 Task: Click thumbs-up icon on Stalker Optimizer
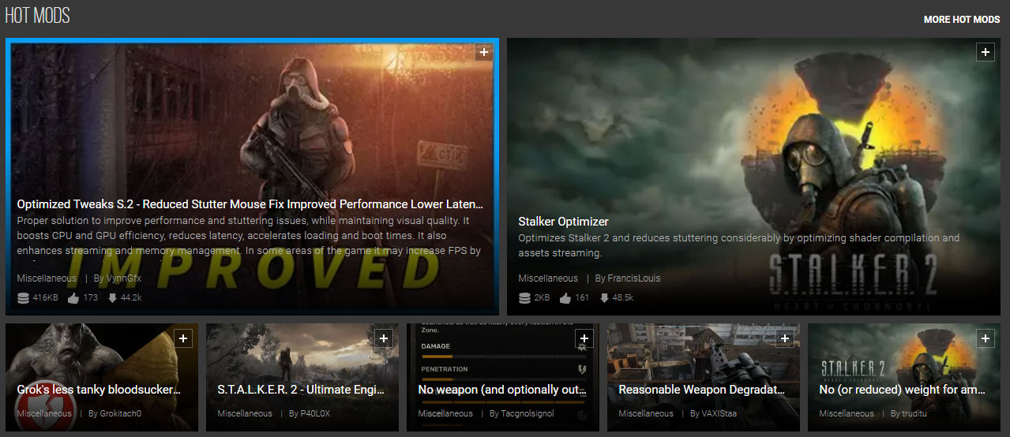(x=565, y=298)
